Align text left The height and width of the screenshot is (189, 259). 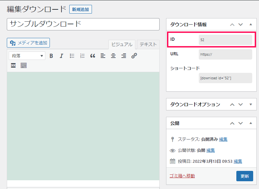coord(103,56)
